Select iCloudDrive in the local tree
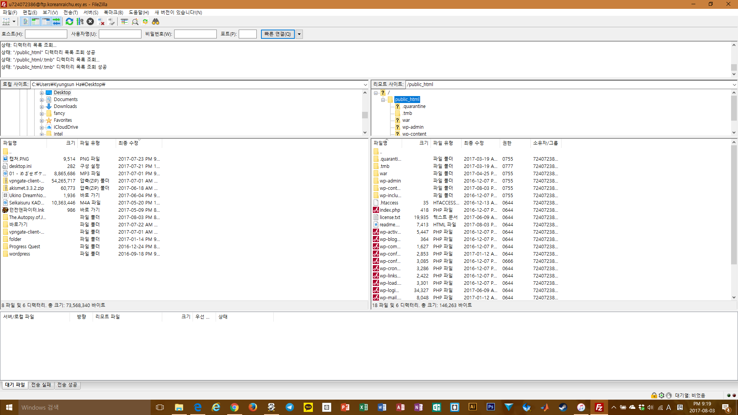The height and width of the screenshot is (415, 738). pos(66,127)
